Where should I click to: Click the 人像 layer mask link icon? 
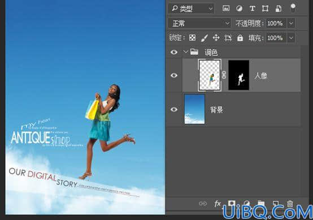(x=224, y=75)
